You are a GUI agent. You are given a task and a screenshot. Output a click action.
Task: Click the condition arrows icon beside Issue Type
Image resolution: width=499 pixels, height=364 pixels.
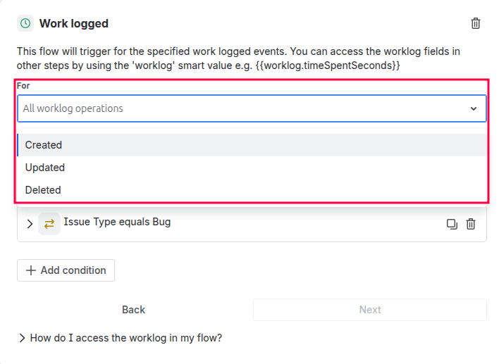pyautogui.click(x=49, y=224)
